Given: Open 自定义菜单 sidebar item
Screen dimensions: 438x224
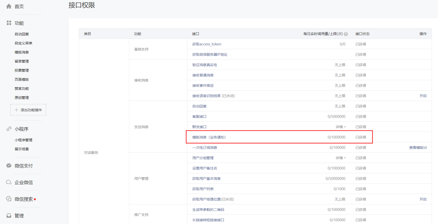Looking at the screenshot, I should click(23, 43).
